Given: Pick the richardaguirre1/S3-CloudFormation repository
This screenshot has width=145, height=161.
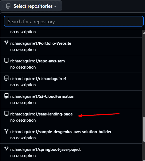Looking at the screenshot, I should click(x=71, y=99).
